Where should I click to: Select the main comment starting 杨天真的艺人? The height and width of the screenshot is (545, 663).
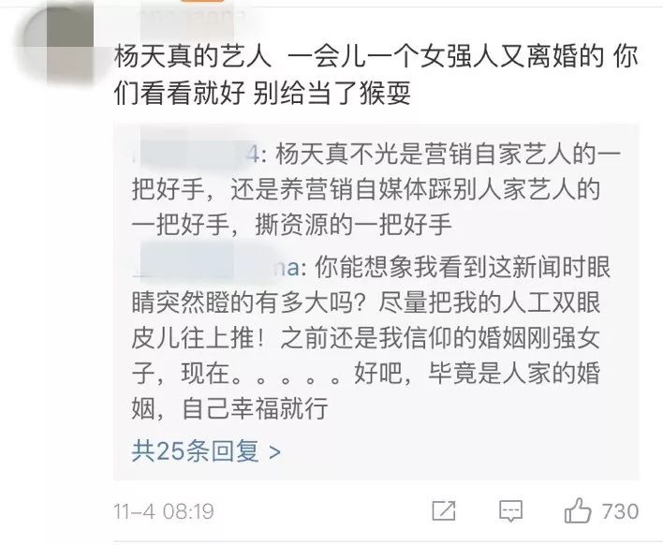click(x=376, y=74)
